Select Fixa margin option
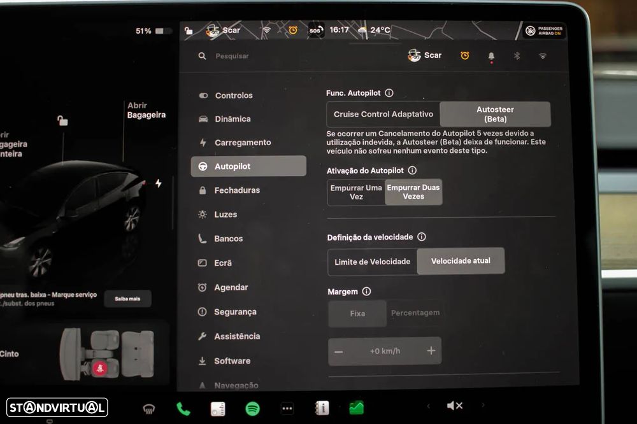Image resolution: width=637 pixels, height=424 pixels. pyautogui.click(x=357, y=313)
